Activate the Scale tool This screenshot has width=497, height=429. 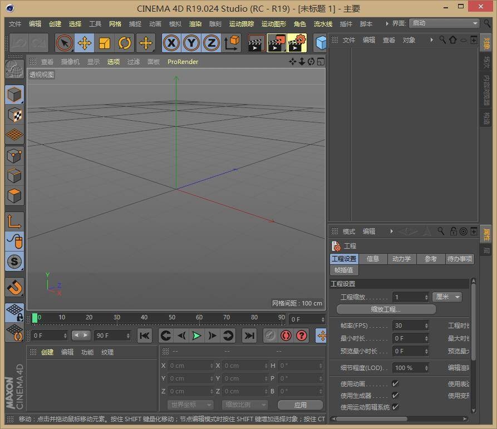(x=104, y=43)
